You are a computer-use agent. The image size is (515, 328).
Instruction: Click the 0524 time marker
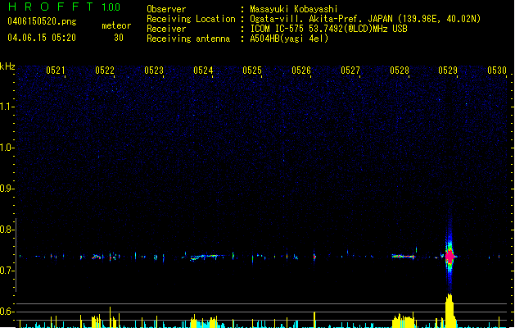tap(203, 71)
